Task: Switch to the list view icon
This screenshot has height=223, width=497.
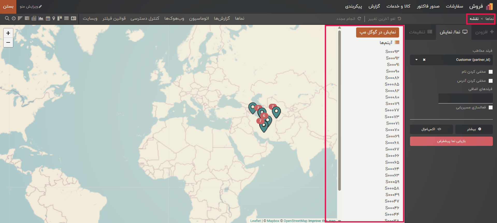Action: point(67,18)
